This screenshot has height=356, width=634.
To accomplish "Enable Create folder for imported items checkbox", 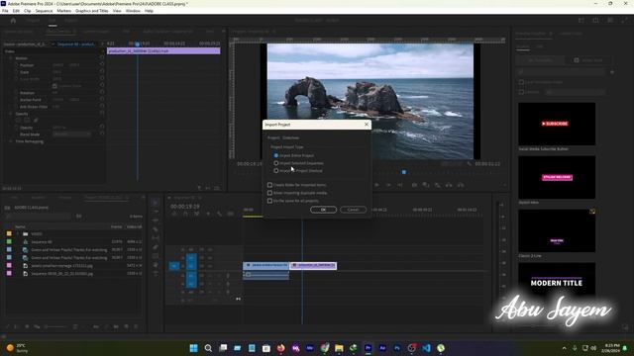I will 269,185.
